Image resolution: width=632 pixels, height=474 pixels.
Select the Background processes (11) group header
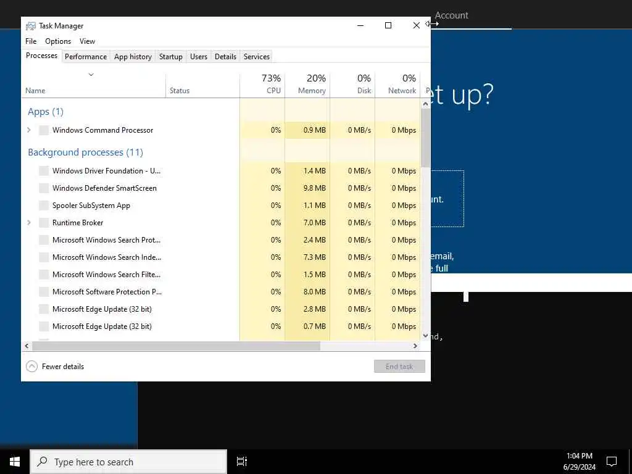point(85,152)
